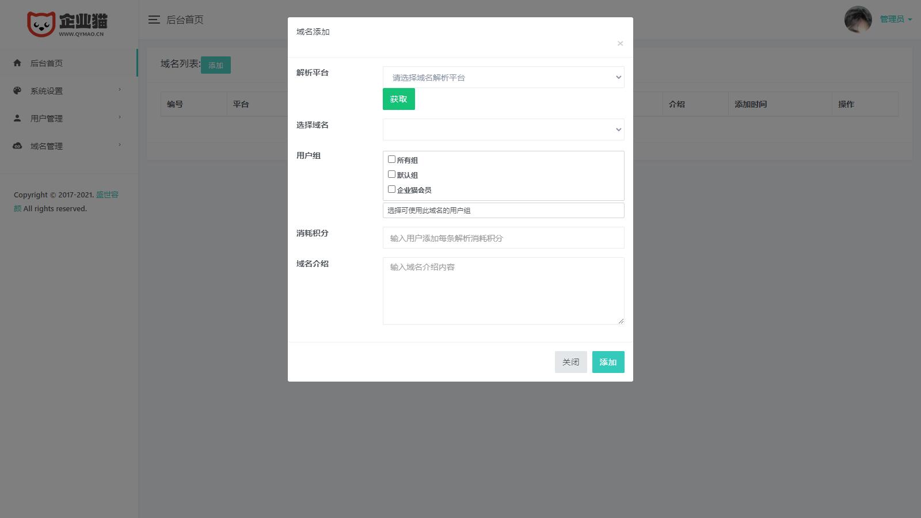Toggle the hamburger sidebar menu icon
This screenshot has height=518, width=921.
(154, 20)
